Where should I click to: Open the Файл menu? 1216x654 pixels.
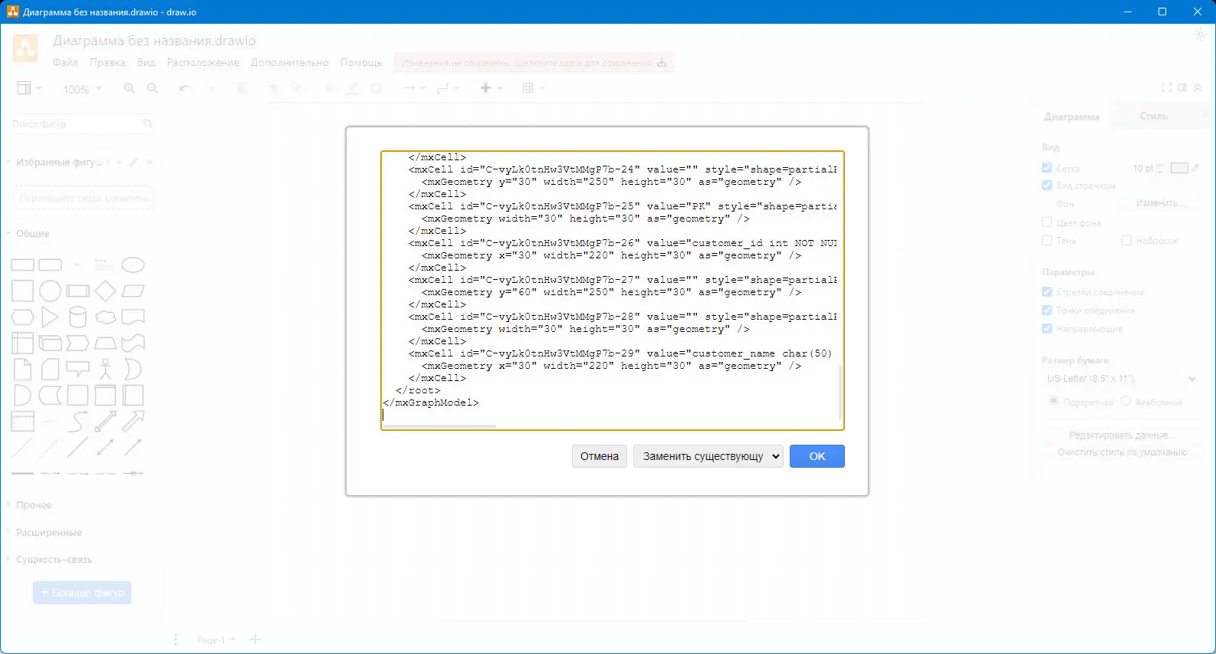(x=65, y=63)
